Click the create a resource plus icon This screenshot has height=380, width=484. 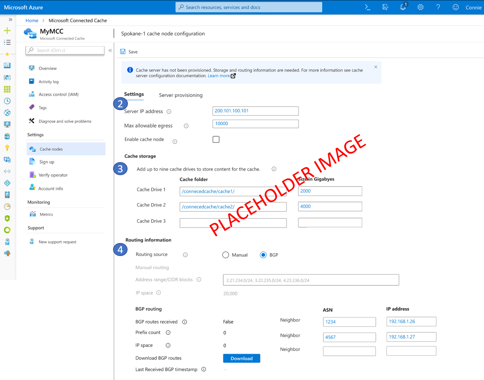coord(7,31)
